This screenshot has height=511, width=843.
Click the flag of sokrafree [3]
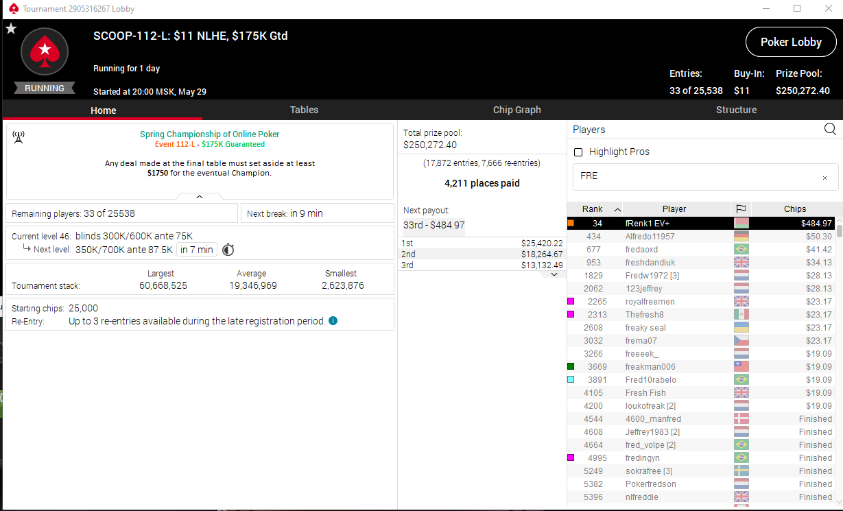tap(741, 471)
